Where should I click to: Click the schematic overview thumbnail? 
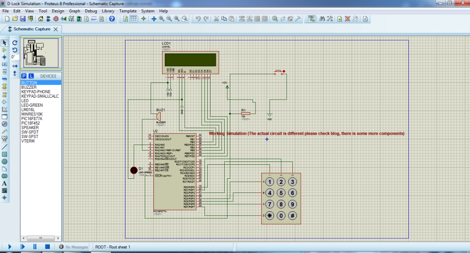[41, 53]
